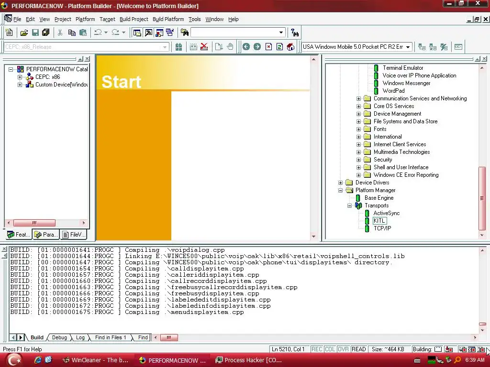This screenshot has height=367, width=490.
Task: Click the Redo arrow icon
Action: pos(115,32)
